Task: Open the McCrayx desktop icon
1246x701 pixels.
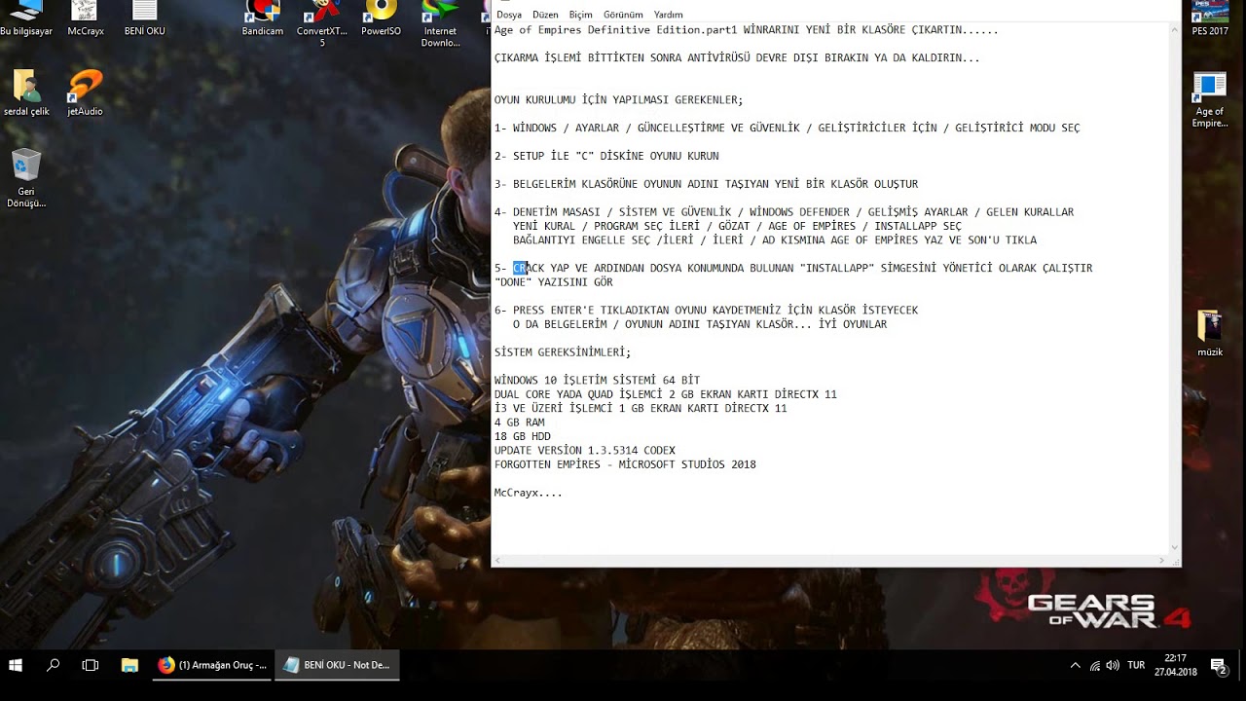Action: point(85,18)
